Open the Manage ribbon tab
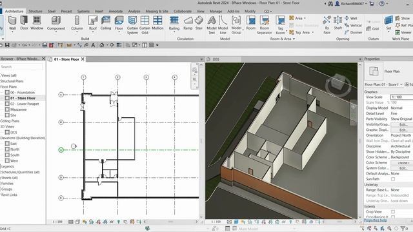413x232 pixels. (x=216, y=12)
